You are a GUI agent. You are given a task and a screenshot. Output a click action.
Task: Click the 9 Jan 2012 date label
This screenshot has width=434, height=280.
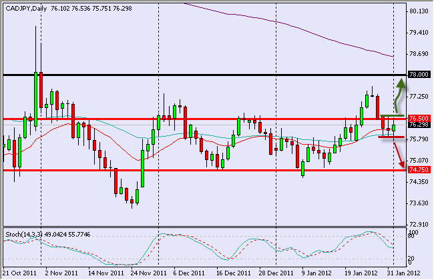(x=316, y=273)
